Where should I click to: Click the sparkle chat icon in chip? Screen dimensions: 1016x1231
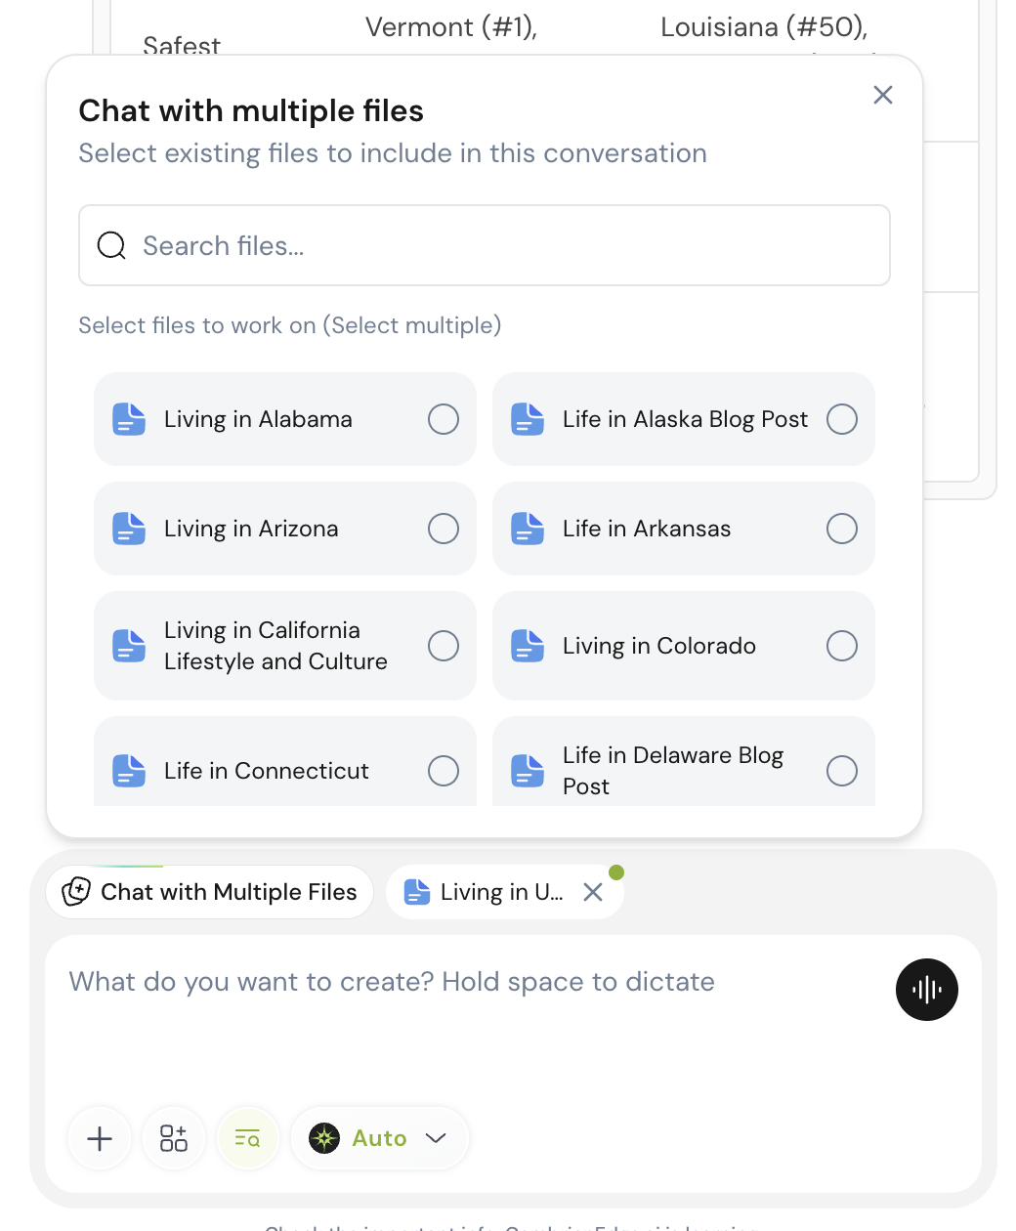(x=76, y=892)
